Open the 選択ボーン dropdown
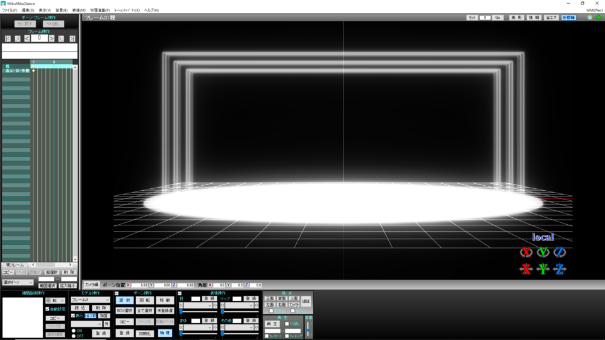Viewport: 605px width, 340px height. [x=18, y=283]
